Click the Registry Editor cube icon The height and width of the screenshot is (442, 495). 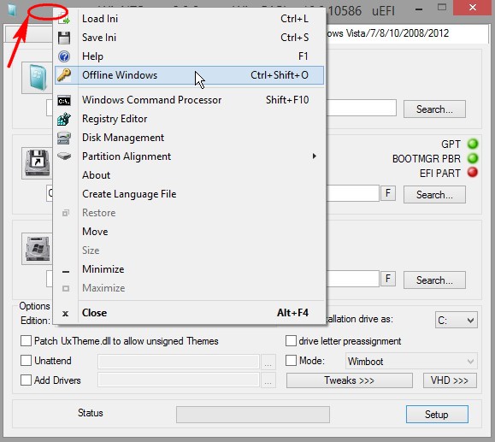64,119
